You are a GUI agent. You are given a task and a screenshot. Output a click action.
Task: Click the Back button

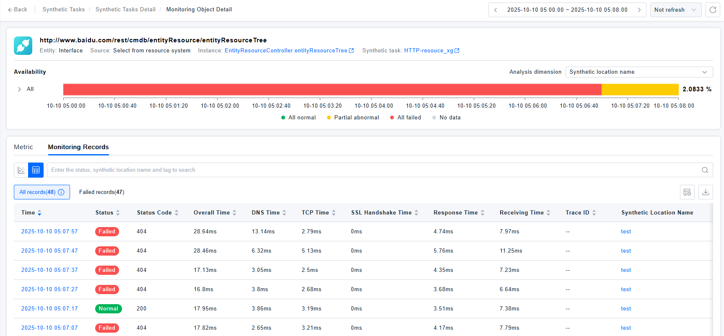[17, 10]
